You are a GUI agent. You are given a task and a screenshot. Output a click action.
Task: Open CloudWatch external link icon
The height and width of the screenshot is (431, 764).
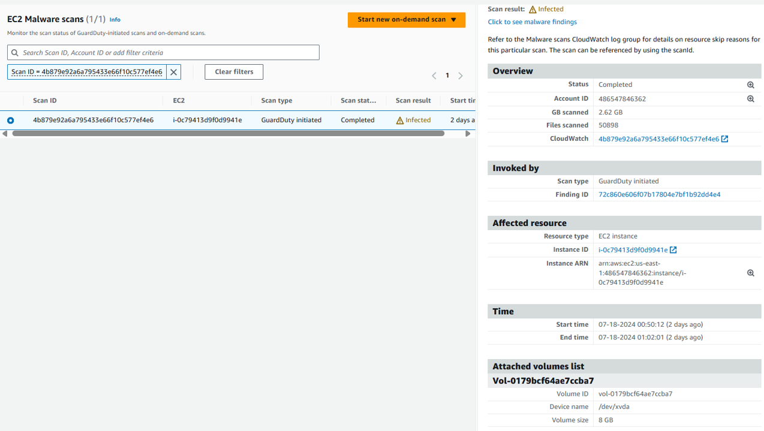[724, 139]
